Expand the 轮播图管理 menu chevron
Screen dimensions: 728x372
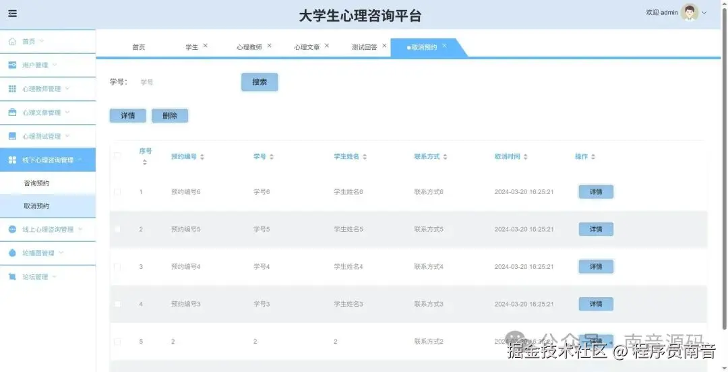tap(61, 253)
